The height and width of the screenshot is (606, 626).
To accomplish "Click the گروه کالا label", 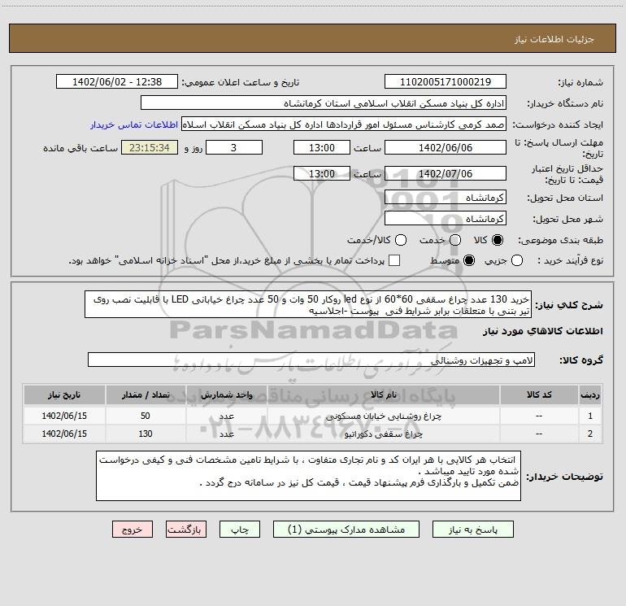I will [x=581, y=360].
